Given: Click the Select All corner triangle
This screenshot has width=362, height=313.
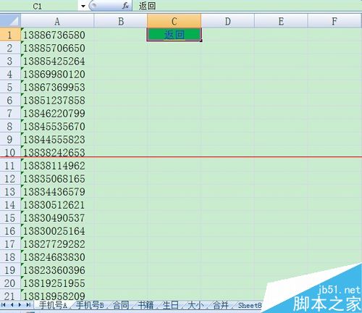Looking at the screenshot, I should (x=10, y=21).
